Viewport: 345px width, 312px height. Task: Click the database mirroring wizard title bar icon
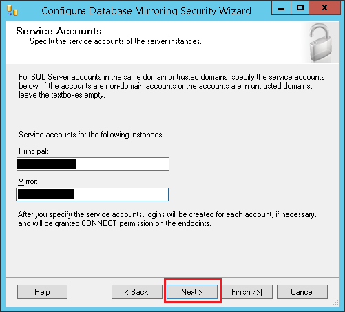(12, 11)
